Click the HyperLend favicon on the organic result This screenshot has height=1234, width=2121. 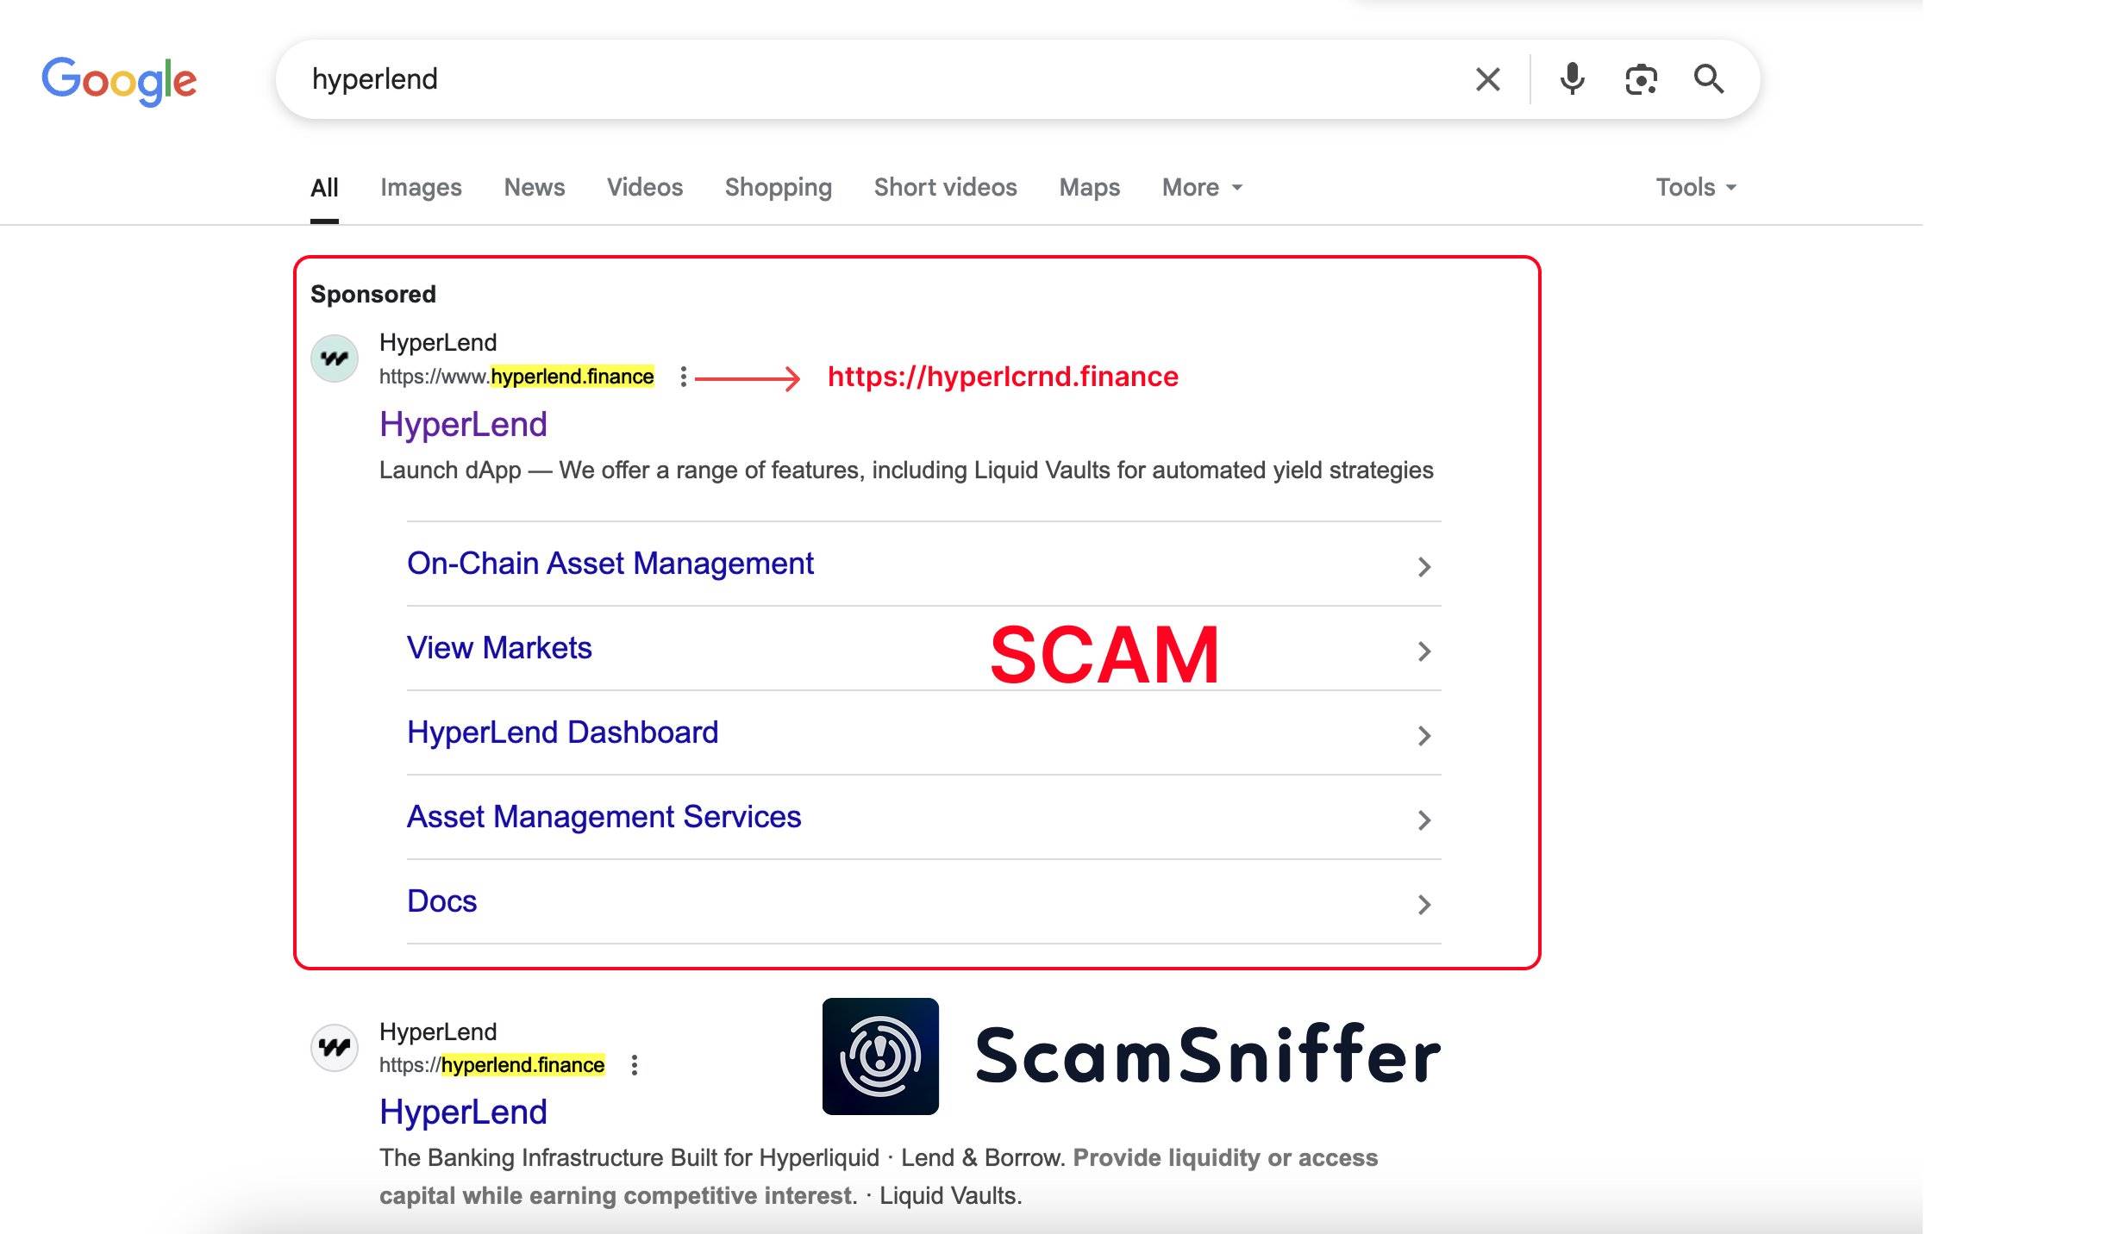[337, 1048]
